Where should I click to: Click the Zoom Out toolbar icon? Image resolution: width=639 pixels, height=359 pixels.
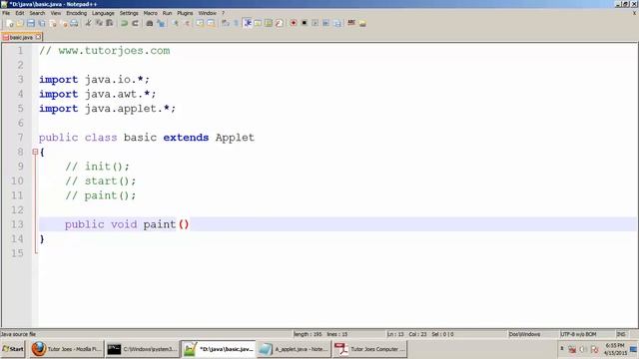188,23
